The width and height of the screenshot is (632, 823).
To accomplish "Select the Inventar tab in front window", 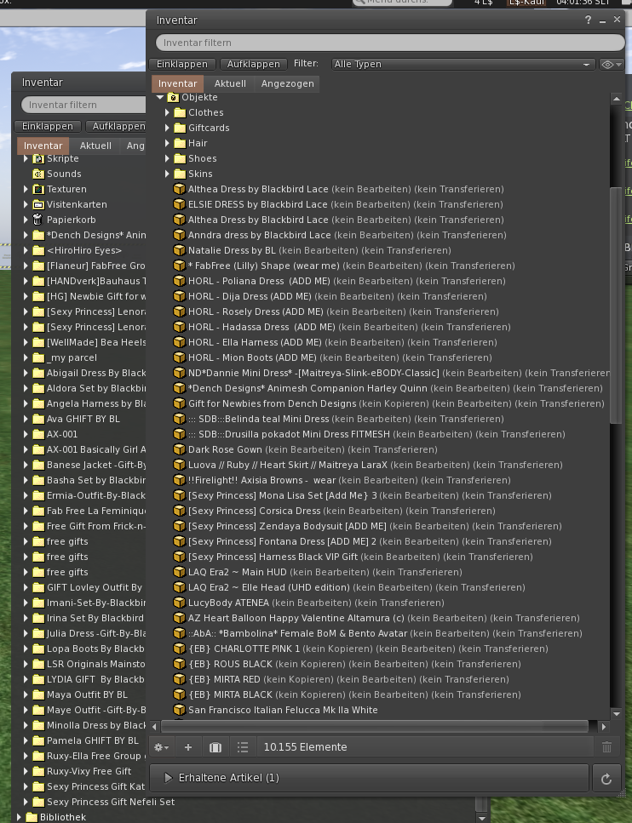I will (x=177, y=83).
